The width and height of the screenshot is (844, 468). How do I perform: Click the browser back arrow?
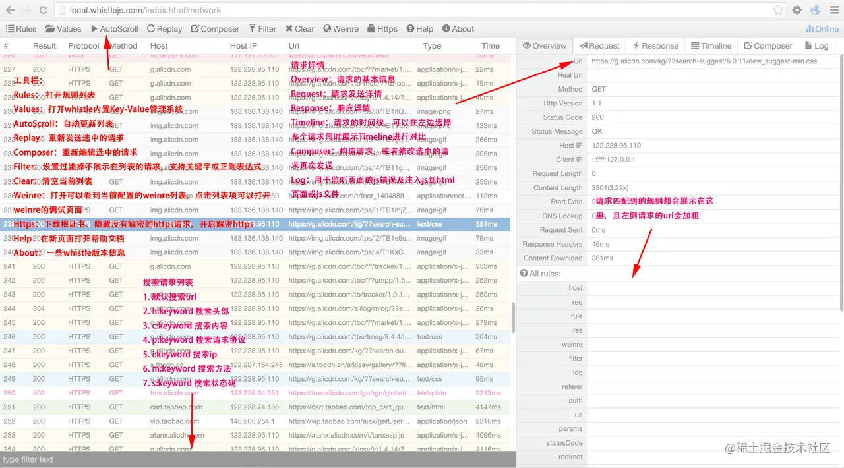click(11, 10)
